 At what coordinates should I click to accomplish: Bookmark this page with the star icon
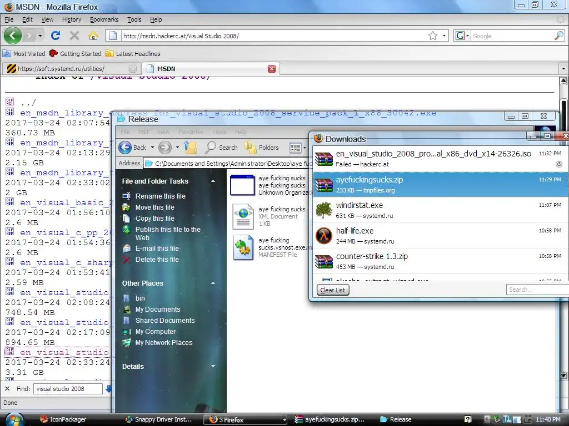coord(432,35)
